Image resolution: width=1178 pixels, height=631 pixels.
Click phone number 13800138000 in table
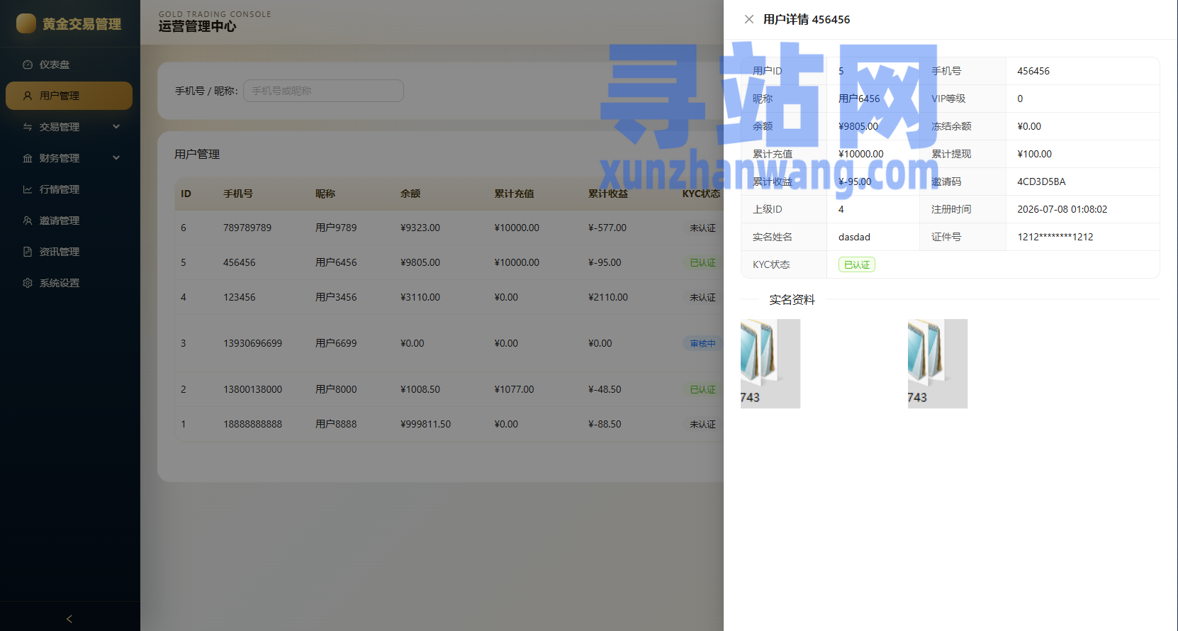(252, 389)
